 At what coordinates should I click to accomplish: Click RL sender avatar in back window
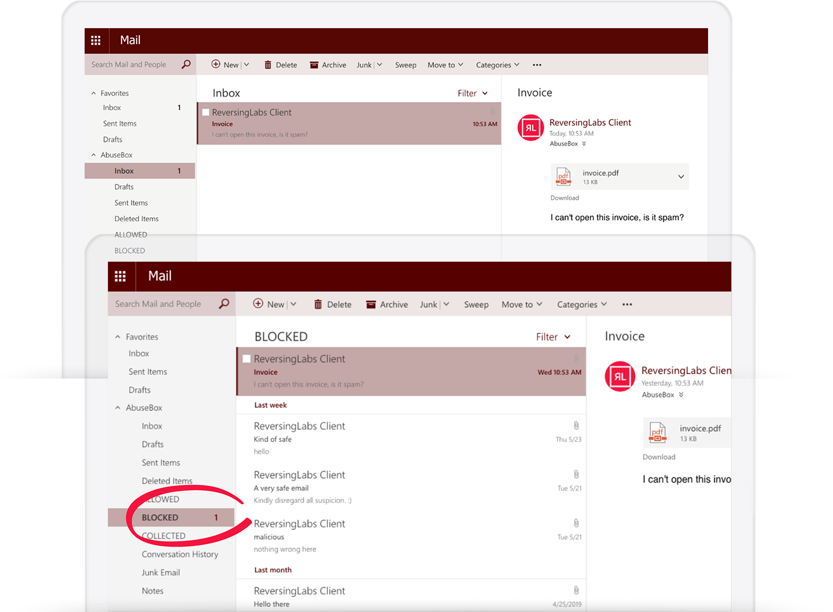[x=531, y=128]
